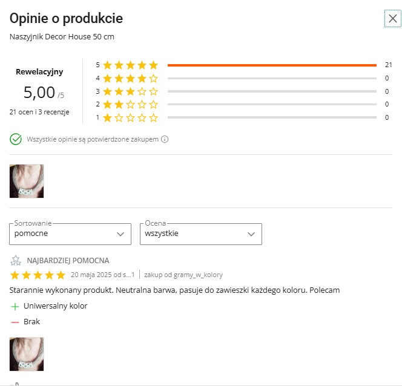Click info icon next to verified purchases

[165, 139]
